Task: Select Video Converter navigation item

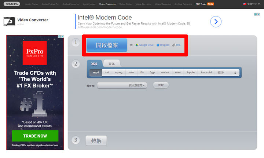Action: coord(107,4)
